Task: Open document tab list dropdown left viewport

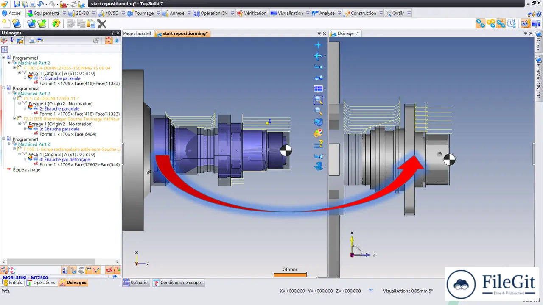Action: pyautogui.click(x=319, y=33)
